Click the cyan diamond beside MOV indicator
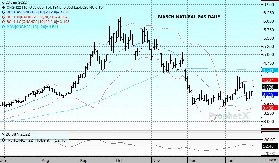This screenshot has width=279, height=163. point(3,26)
